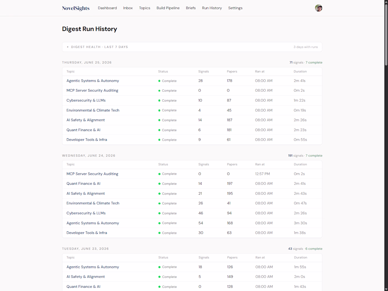Viewport: 388px width, 291px height.
Task: Open the Briefs nav item
Action: pyautogui.click(x=191, y=8)
